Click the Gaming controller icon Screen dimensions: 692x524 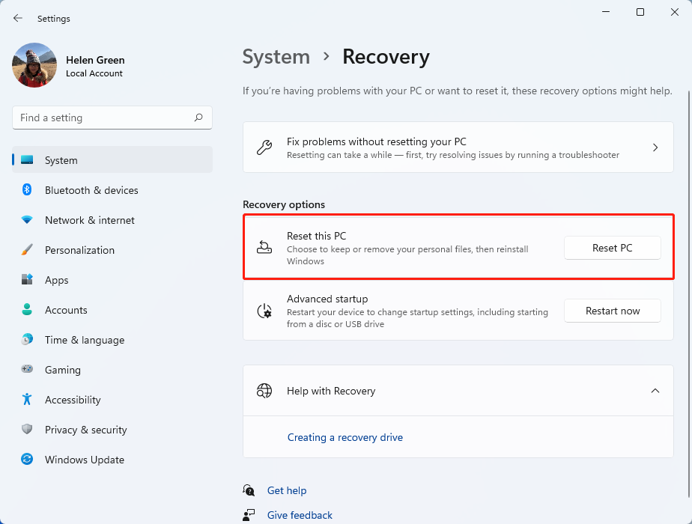(x=27, y=369)
